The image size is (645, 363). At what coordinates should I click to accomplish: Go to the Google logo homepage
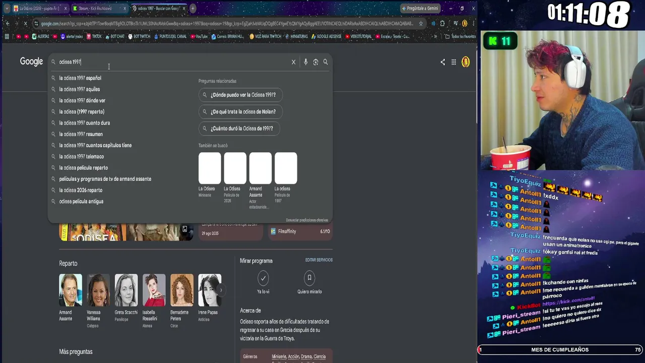click(31, 62)
